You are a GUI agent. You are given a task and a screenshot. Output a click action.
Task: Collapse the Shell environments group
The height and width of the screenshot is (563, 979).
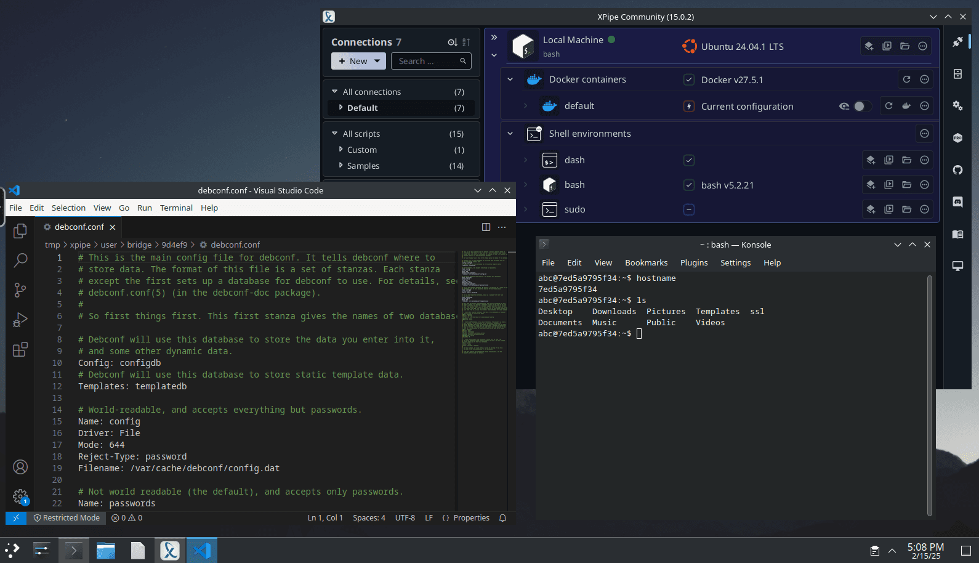point(510,134)
